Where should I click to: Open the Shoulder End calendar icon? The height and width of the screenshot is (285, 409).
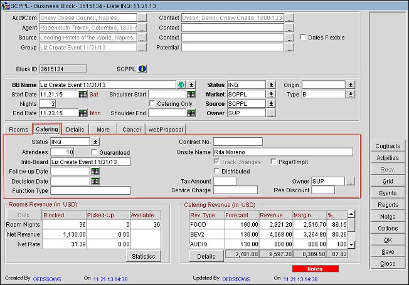(x=191, y=113)
